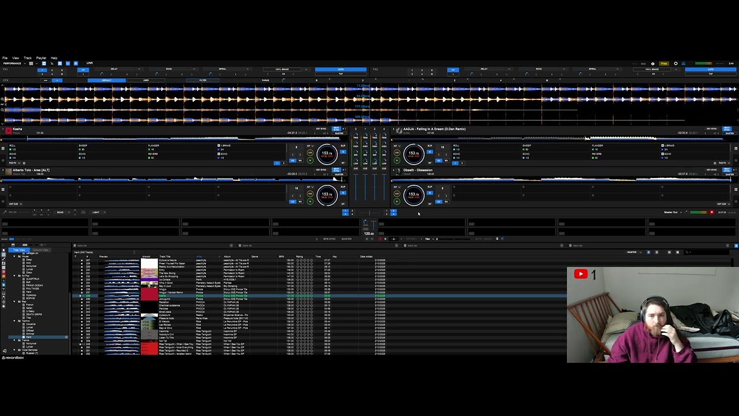Trigger the REVERB 50 pad
The width and height of the screenshot is (739, 416).
click(182, 156)
